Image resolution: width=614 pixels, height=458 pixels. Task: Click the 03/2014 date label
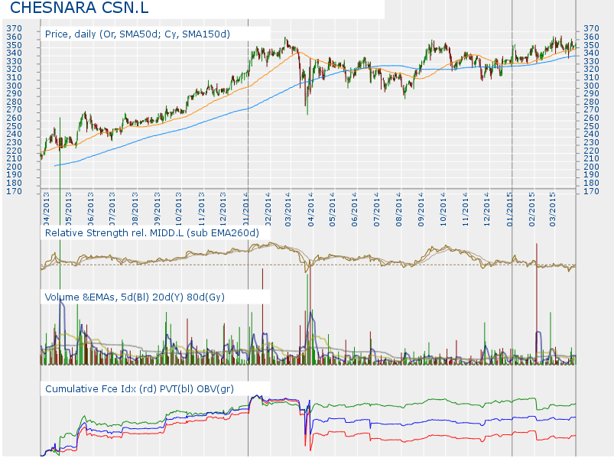[288, 209]
